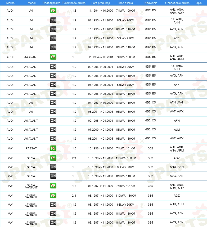This screenshot has width=207, height=227.
Task: Click engine code AFF in A4 AVANT row
Action: click(x=177, y=85)
